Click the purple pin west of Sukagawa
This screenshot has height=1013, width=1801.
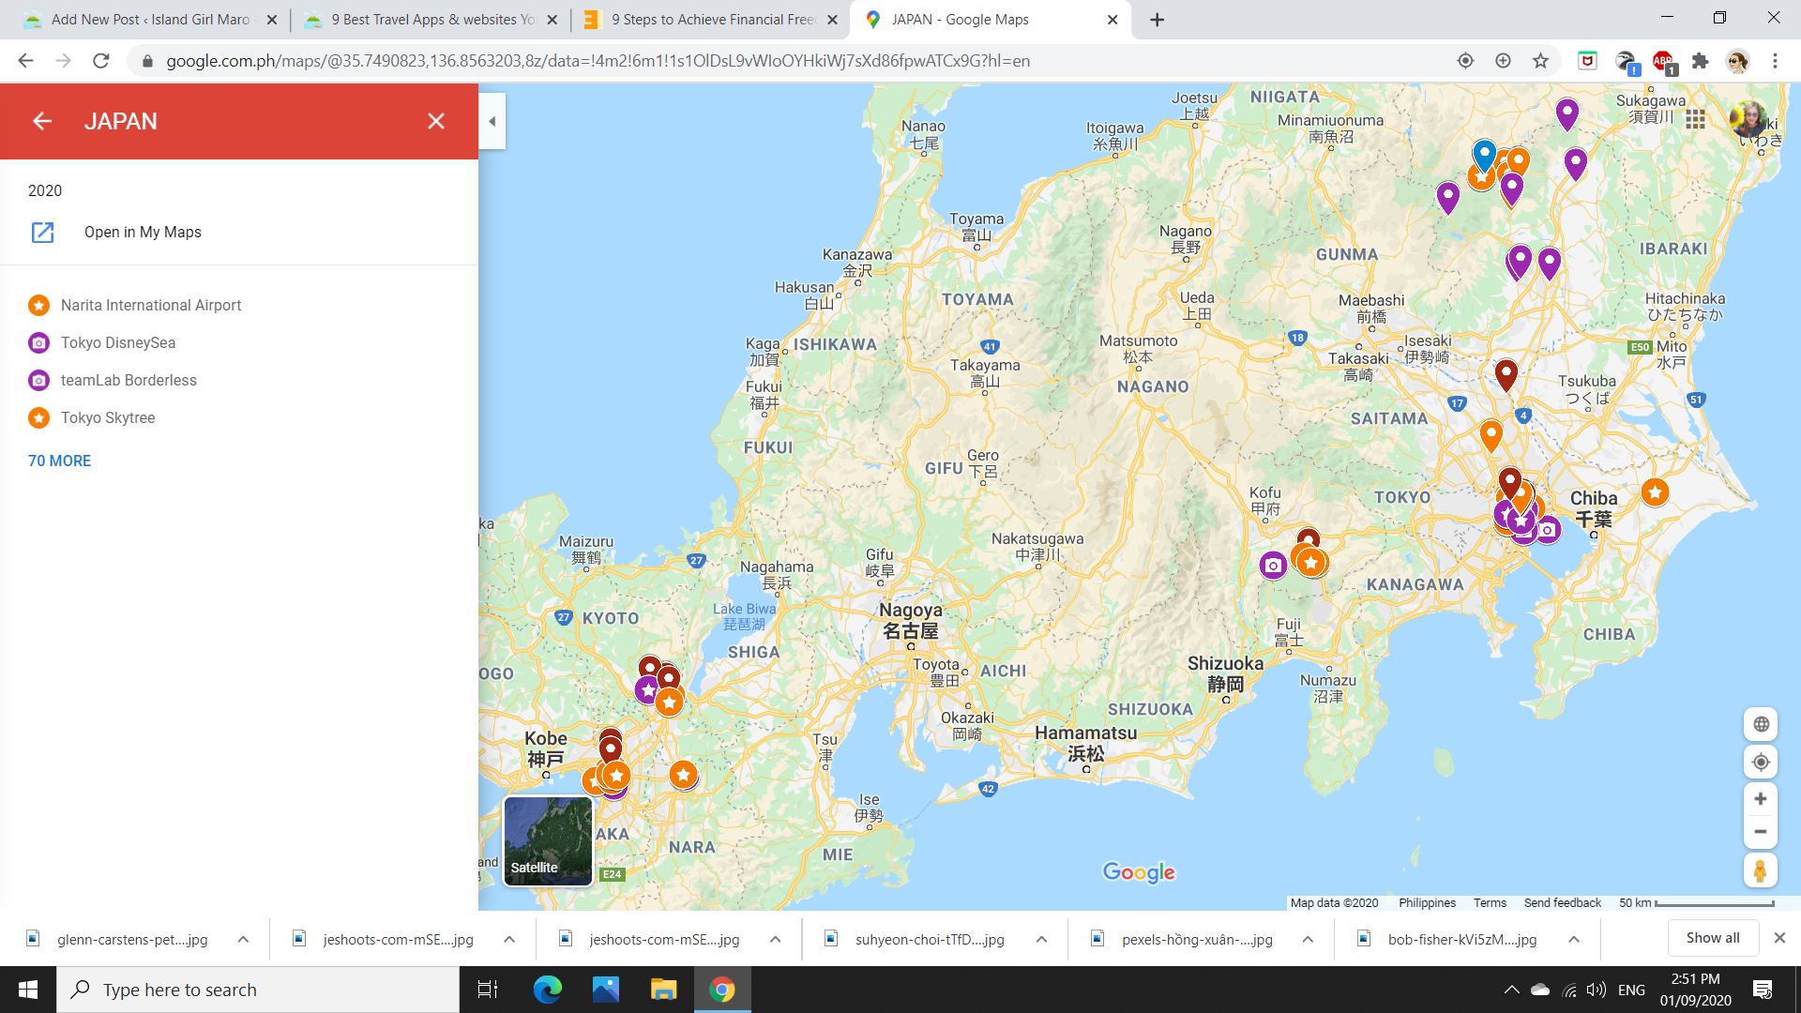(x=1567, y=113)
